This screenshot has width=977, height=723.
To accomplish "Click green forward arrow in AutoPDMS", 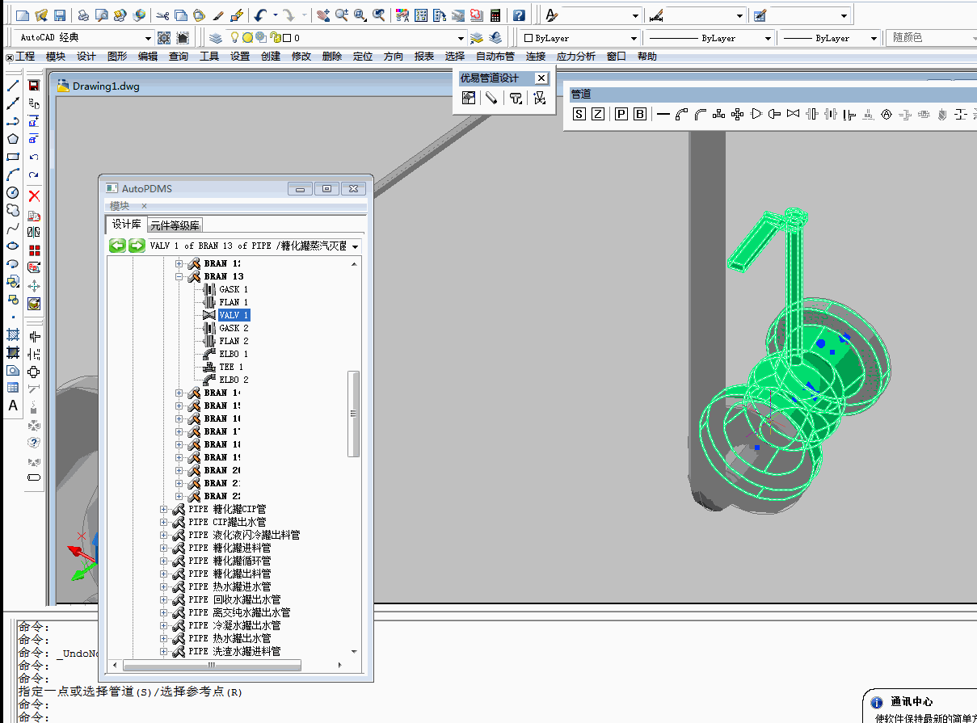I will tap(137, 246).
